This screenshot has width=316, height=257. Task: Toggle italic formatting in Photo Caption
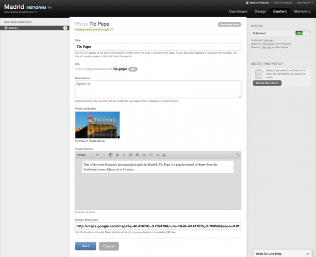tap(124, 155)
